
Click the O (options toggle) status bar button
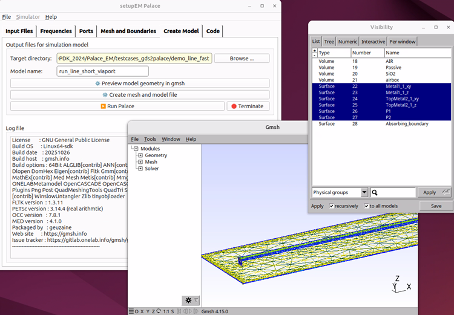point(137,311)
